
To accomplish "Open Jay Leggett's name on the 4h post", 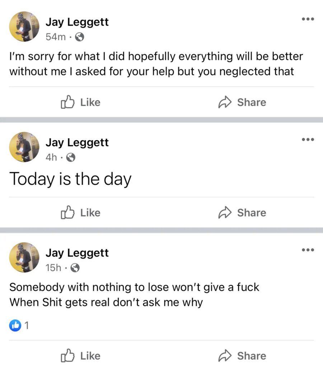I will pyautogui.click(x=77, y=143).
